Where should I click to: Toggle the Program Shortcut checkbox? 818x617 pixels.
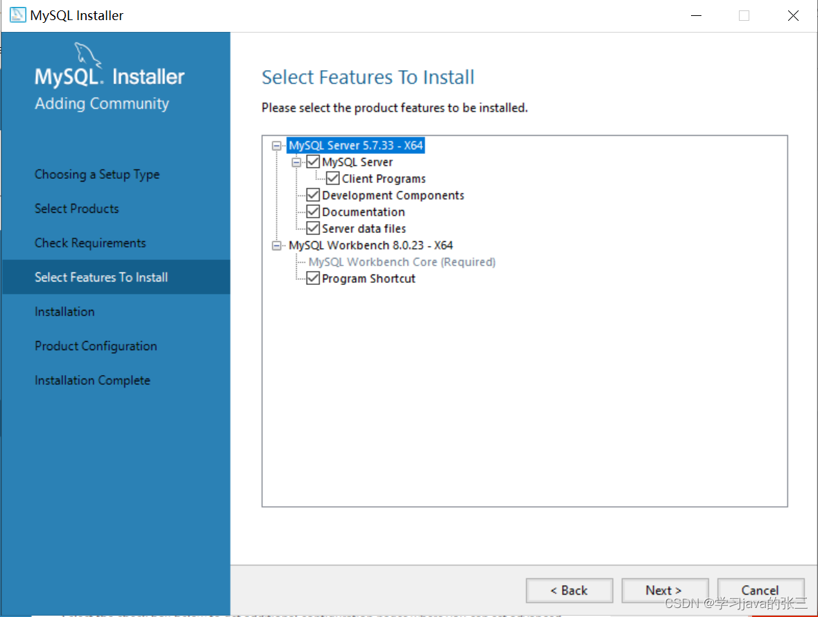click(x=313, y=278)
